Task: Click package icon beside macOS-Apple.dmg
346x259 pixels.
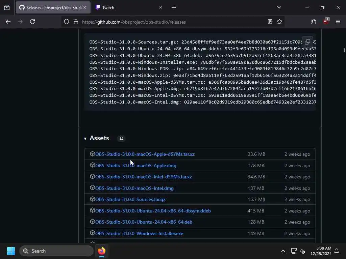Action: pyautogui.click(x=93, y=165)
